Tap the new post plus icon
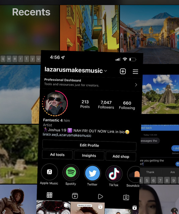Image resolution: width=179 pixels, height=214 pixels. 123,71
